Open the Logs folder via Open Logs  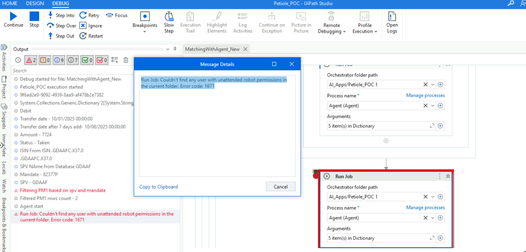click(392, 22)
